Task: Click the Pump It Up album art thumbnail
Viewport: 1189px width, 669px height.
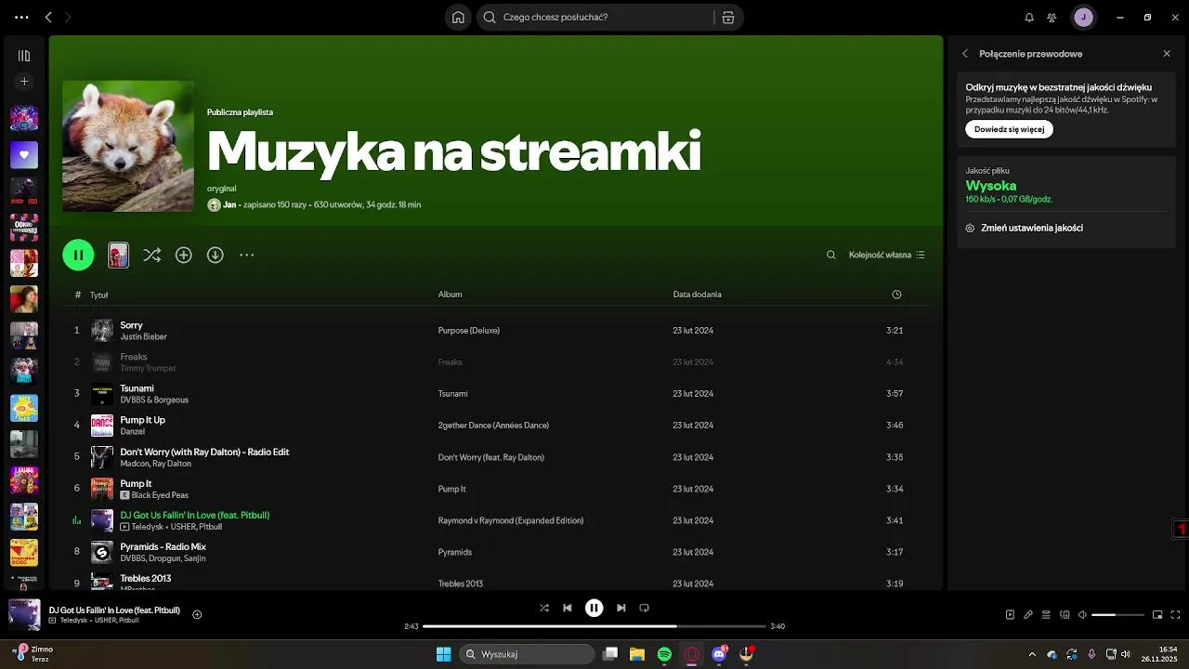Action: tap(102, 426)
